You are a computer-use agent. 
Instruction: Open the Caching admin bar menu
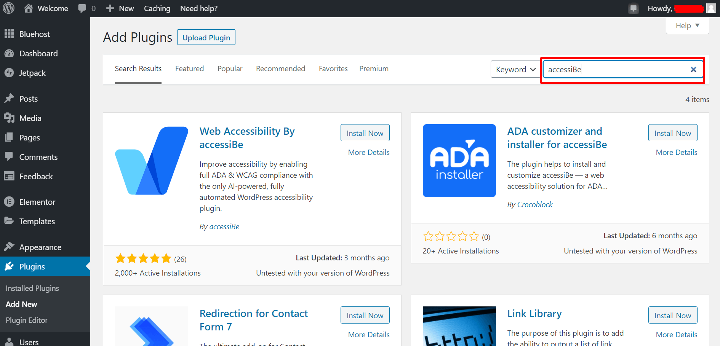(157, 8)
